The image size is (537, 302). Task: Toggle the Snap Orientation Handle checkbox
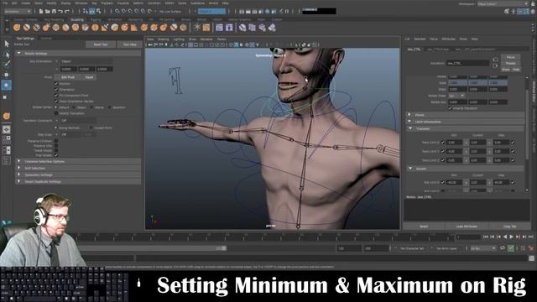pyautogui.click(x=56, y=101)
